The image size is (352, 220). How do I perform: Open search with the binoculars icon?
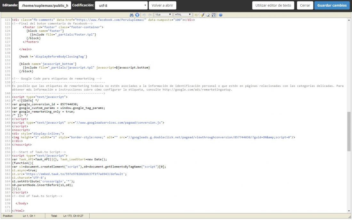coord(132,15)
